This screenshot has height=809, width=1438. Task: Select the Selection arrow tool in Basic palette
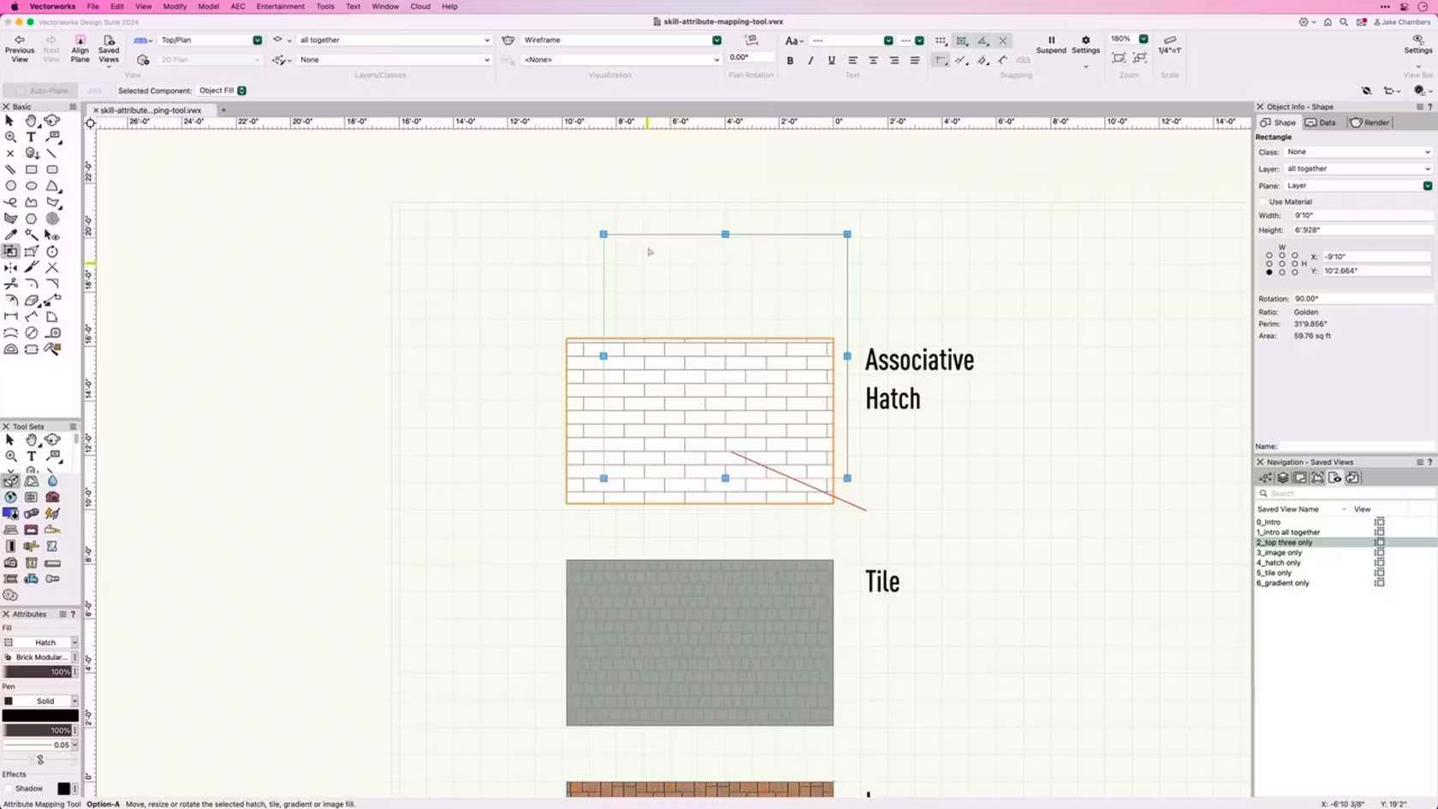(10, 121)
